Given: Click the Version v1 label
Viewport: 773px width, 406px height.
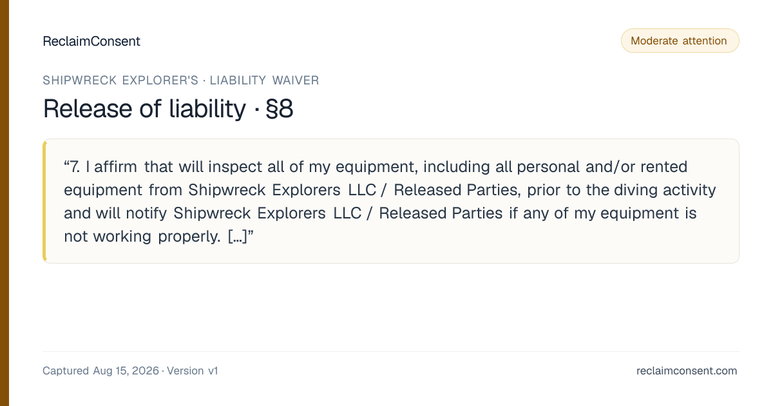Looking at the screenshot, I should (x=193, y=371).
